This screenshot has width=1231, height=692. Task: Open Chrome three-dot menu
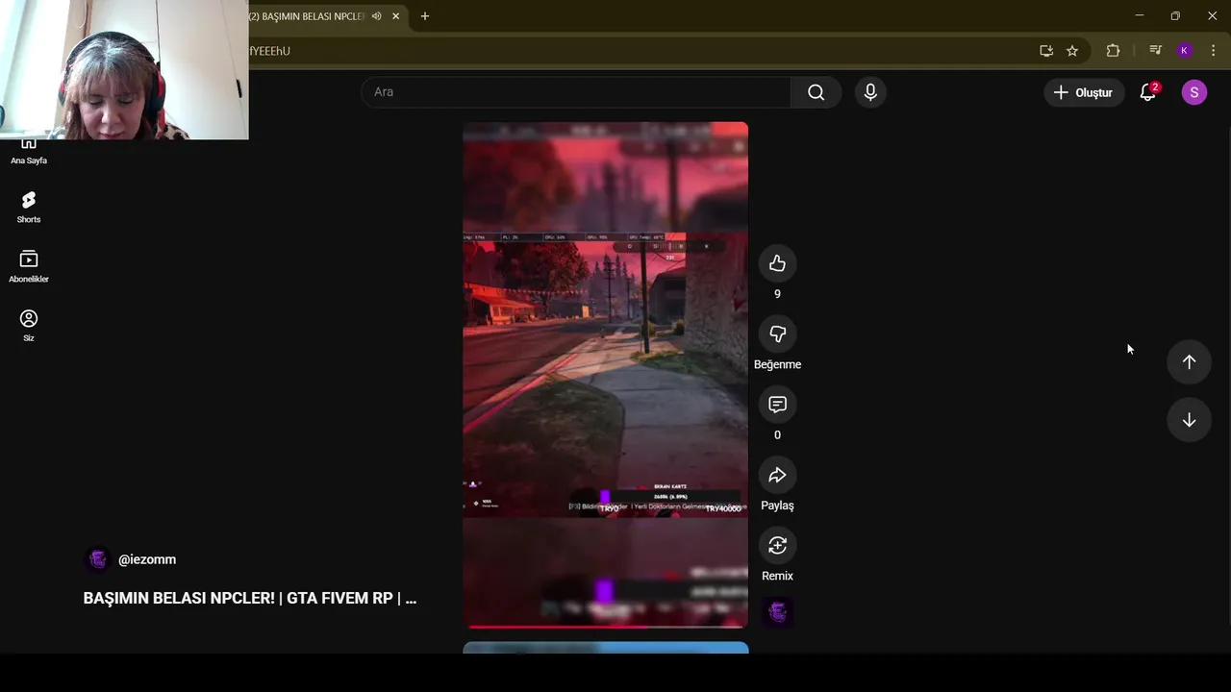(1214, 51)
